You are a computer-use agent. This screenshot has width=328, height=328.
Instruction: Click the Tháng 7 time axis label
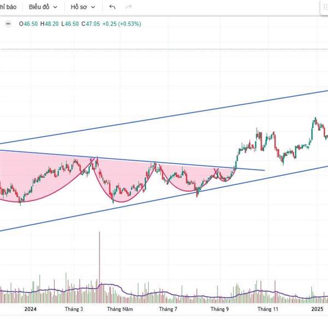pos(168,309)
